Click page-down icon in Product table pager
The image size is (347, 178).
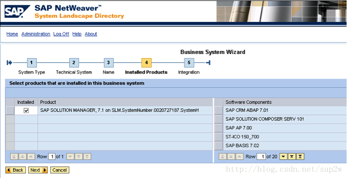pyautogui.click(x=79, y=157)
